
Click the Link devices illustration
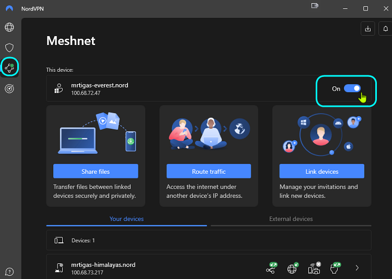321,135
